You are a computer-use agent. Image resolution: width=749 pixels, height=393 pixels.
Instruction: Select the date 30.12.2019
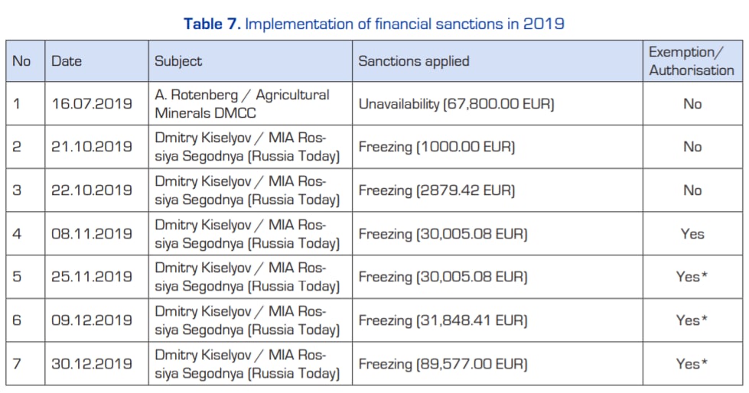pos(92,364)
